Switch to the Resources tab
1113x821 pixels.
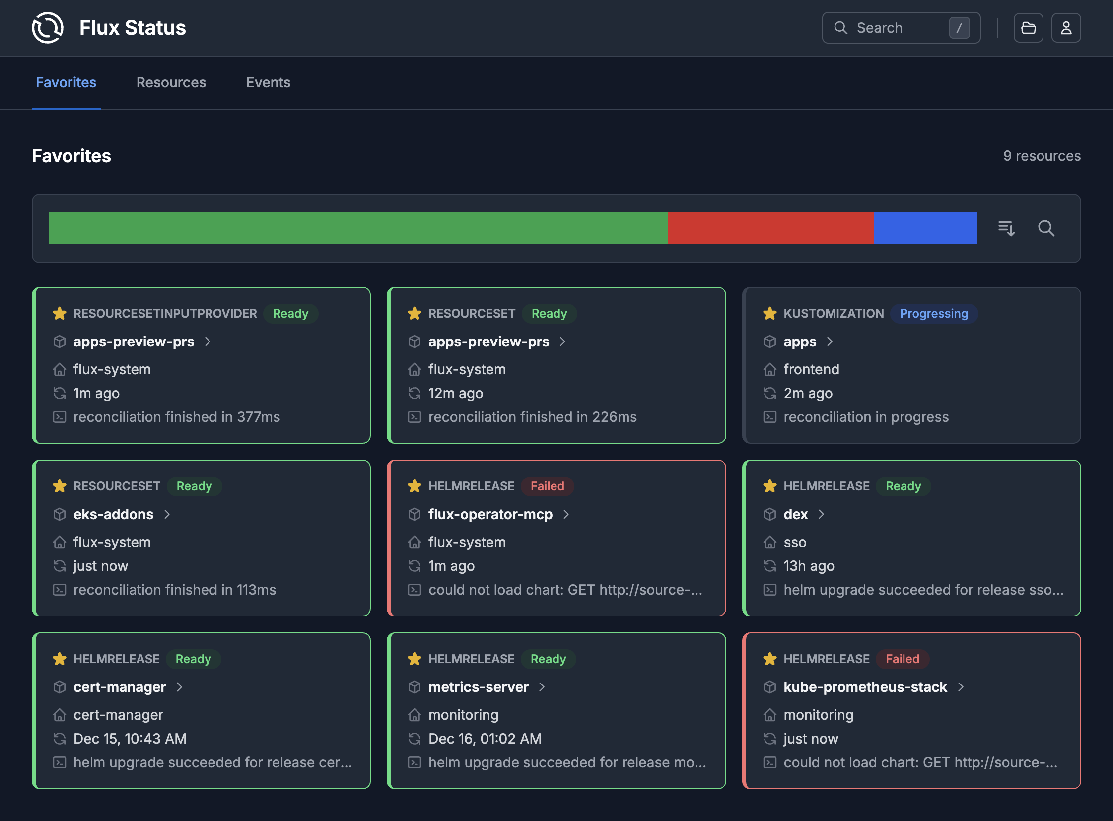click(171, 82)
